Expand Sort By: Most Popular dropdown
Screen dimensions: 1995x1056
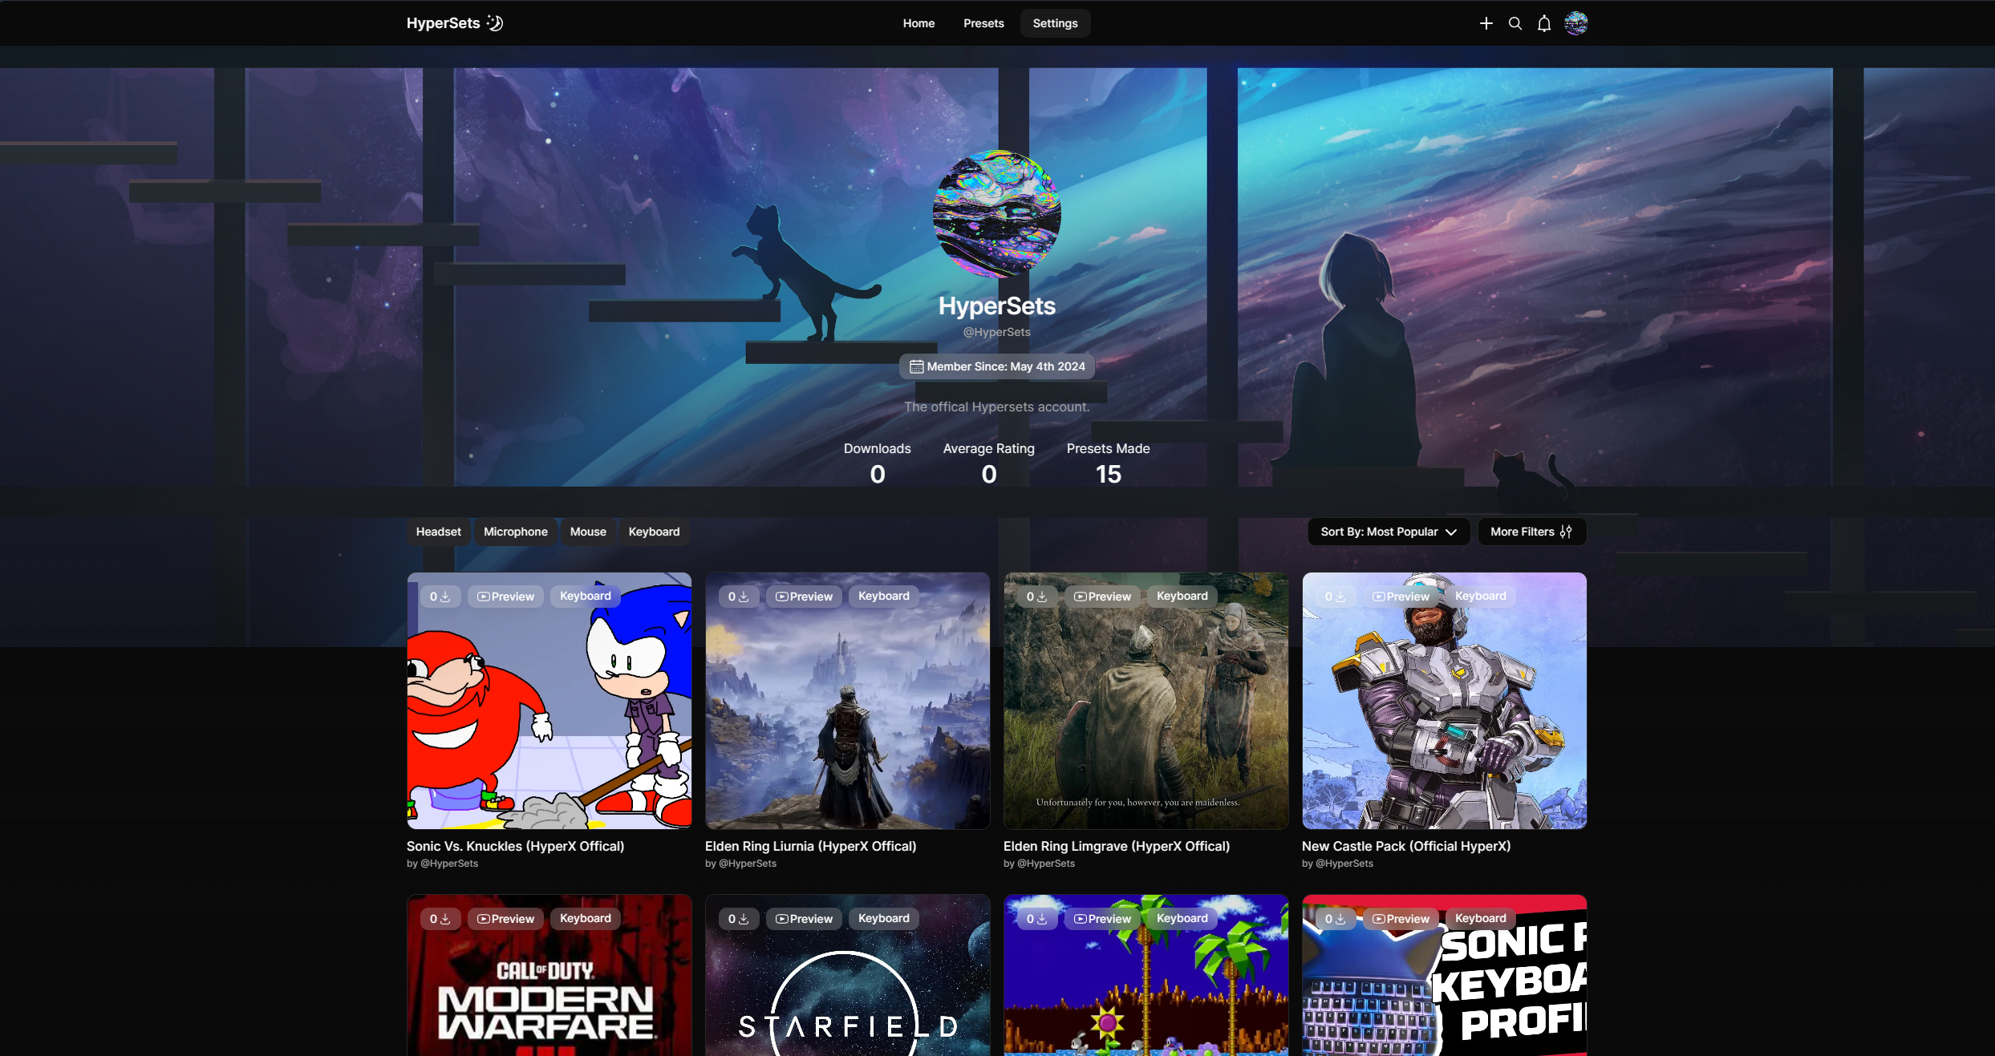pyautogui.click(x=1388, y=532)
